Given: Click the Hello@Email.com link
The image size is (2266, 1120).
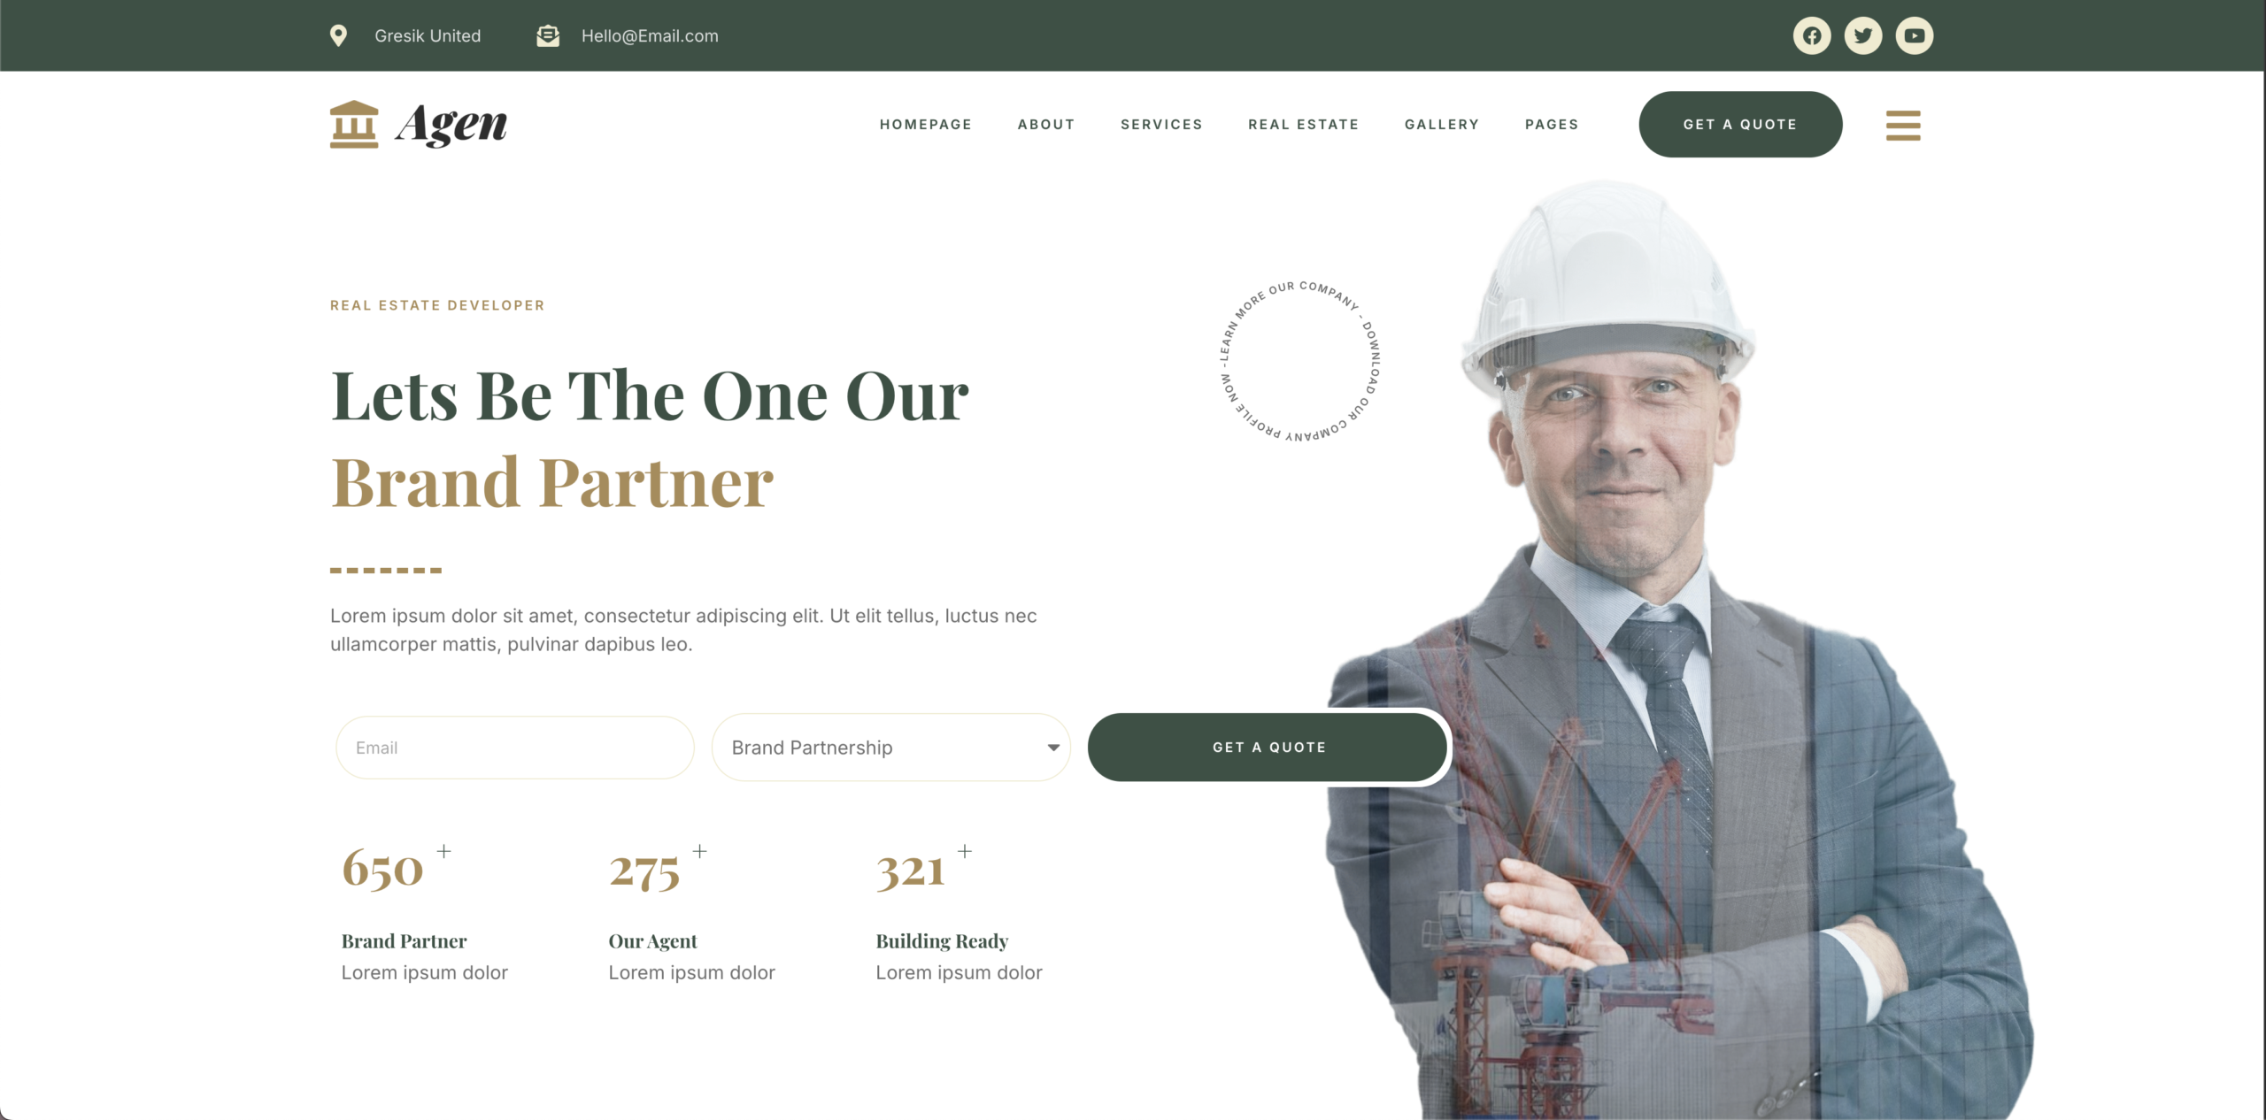Looking at the screenshot, I should coord(650,36).
